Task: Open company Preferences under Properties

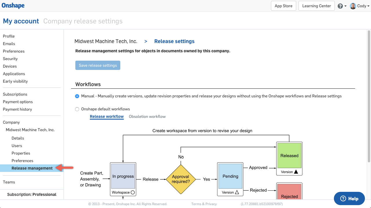Action: (x=22, y=161)
